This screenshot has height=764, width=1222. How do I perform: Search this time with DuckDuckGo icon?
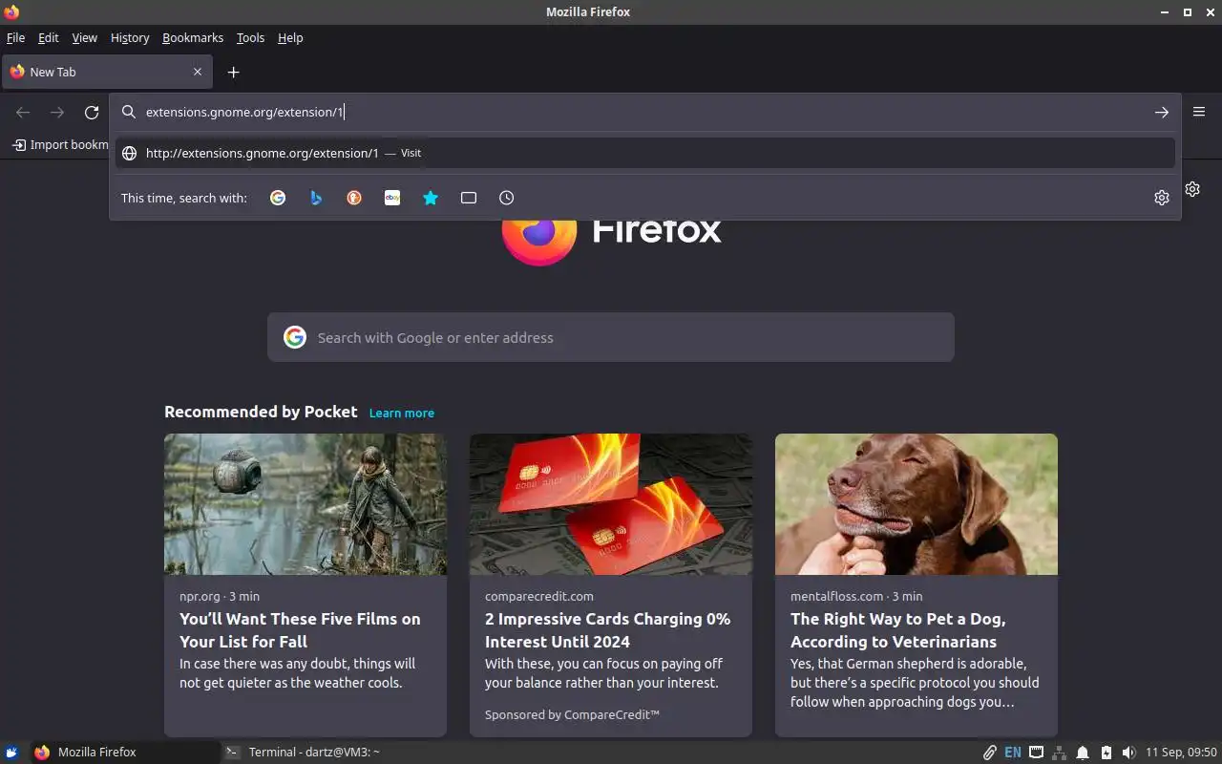pyautogui.click(x=354, y=198)
